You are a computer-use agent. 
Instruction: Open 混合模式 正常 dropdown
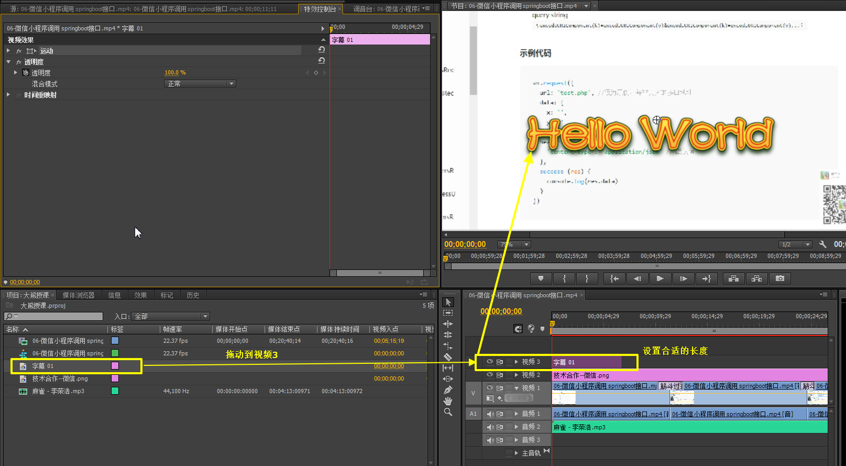coord(200,84)
